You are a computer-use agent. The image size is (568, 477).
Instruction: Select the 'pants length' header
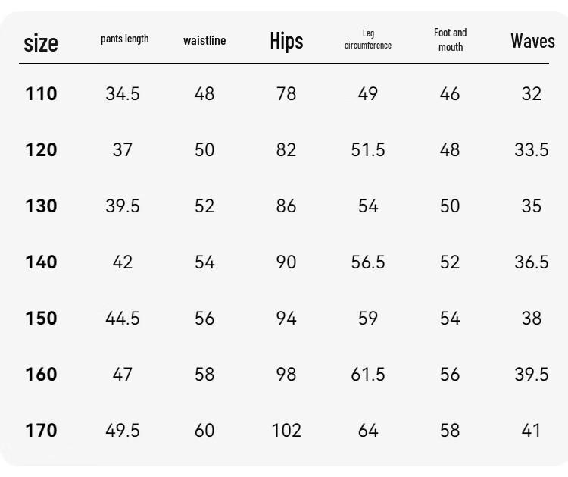(125, 39)
